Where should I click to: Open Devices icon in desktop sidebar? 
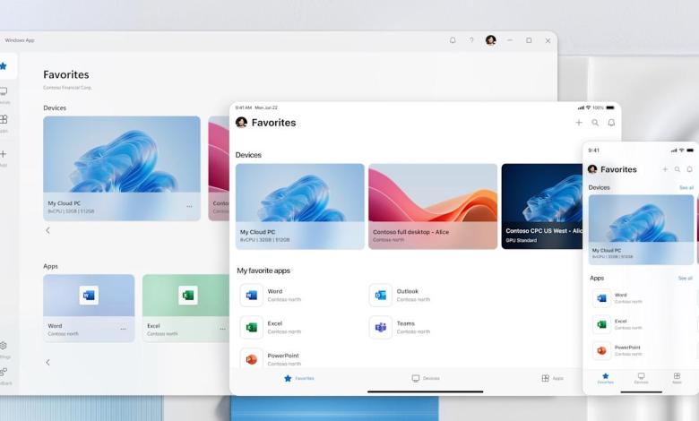pyautogui.click(x=4, y=91)
